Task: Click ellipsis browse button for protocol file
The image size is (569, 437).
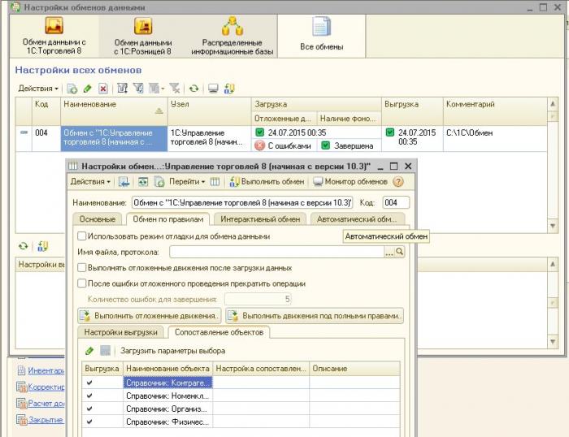Action: [x=389, y=252]
